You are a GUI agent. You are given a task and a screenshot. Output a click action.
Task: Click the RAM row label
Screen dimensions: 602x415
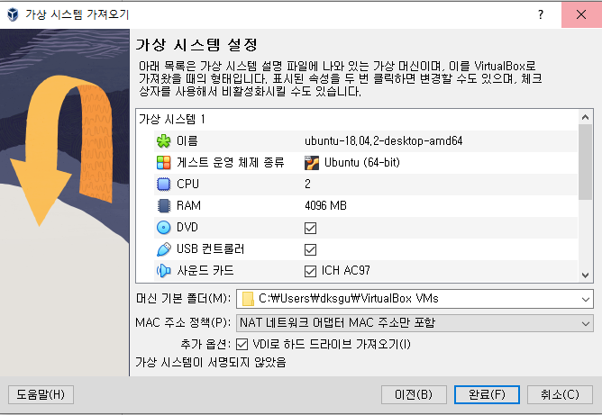[188, 205]
